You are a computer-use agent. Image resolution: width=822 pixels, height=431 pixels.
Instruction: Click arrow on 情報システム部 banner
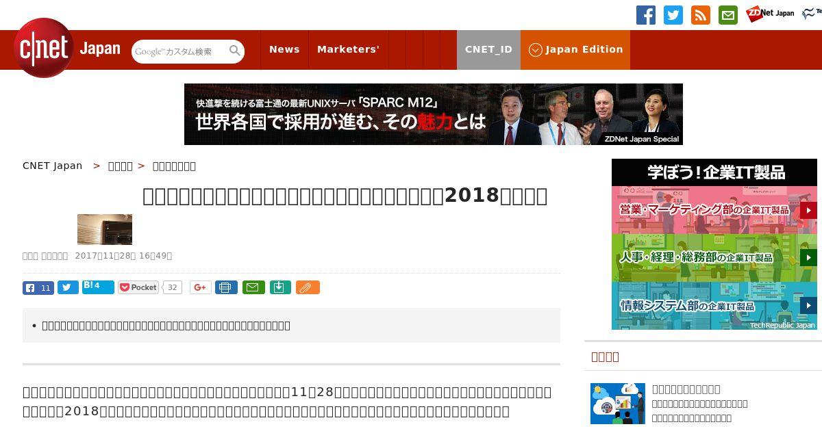(x=808, y=306)
